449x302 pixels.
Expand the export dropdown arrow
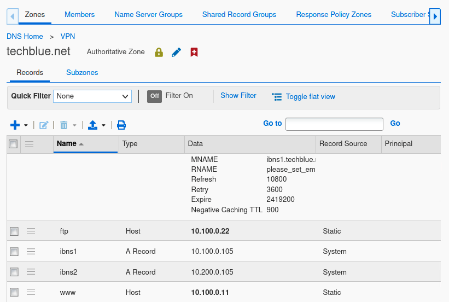point(103,125)
